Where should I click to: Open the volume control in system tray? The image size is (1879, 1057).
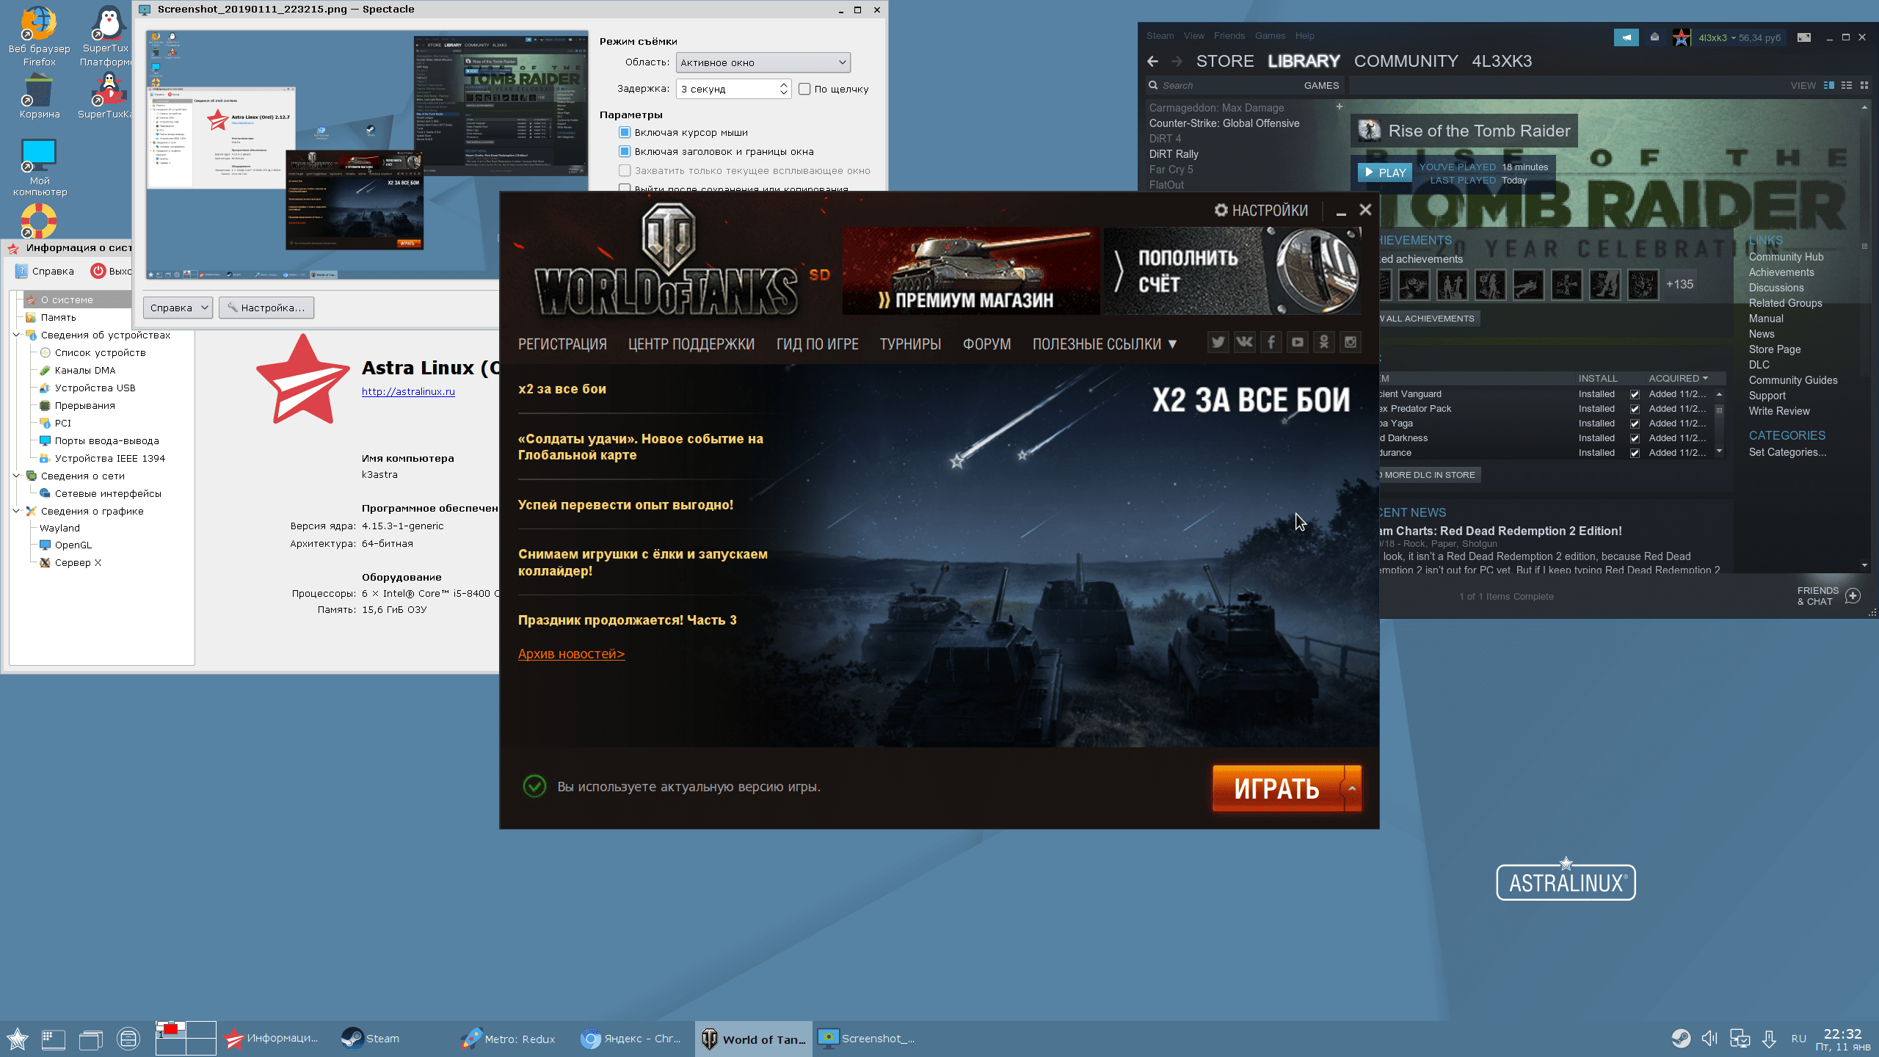pos(1709,1039)
